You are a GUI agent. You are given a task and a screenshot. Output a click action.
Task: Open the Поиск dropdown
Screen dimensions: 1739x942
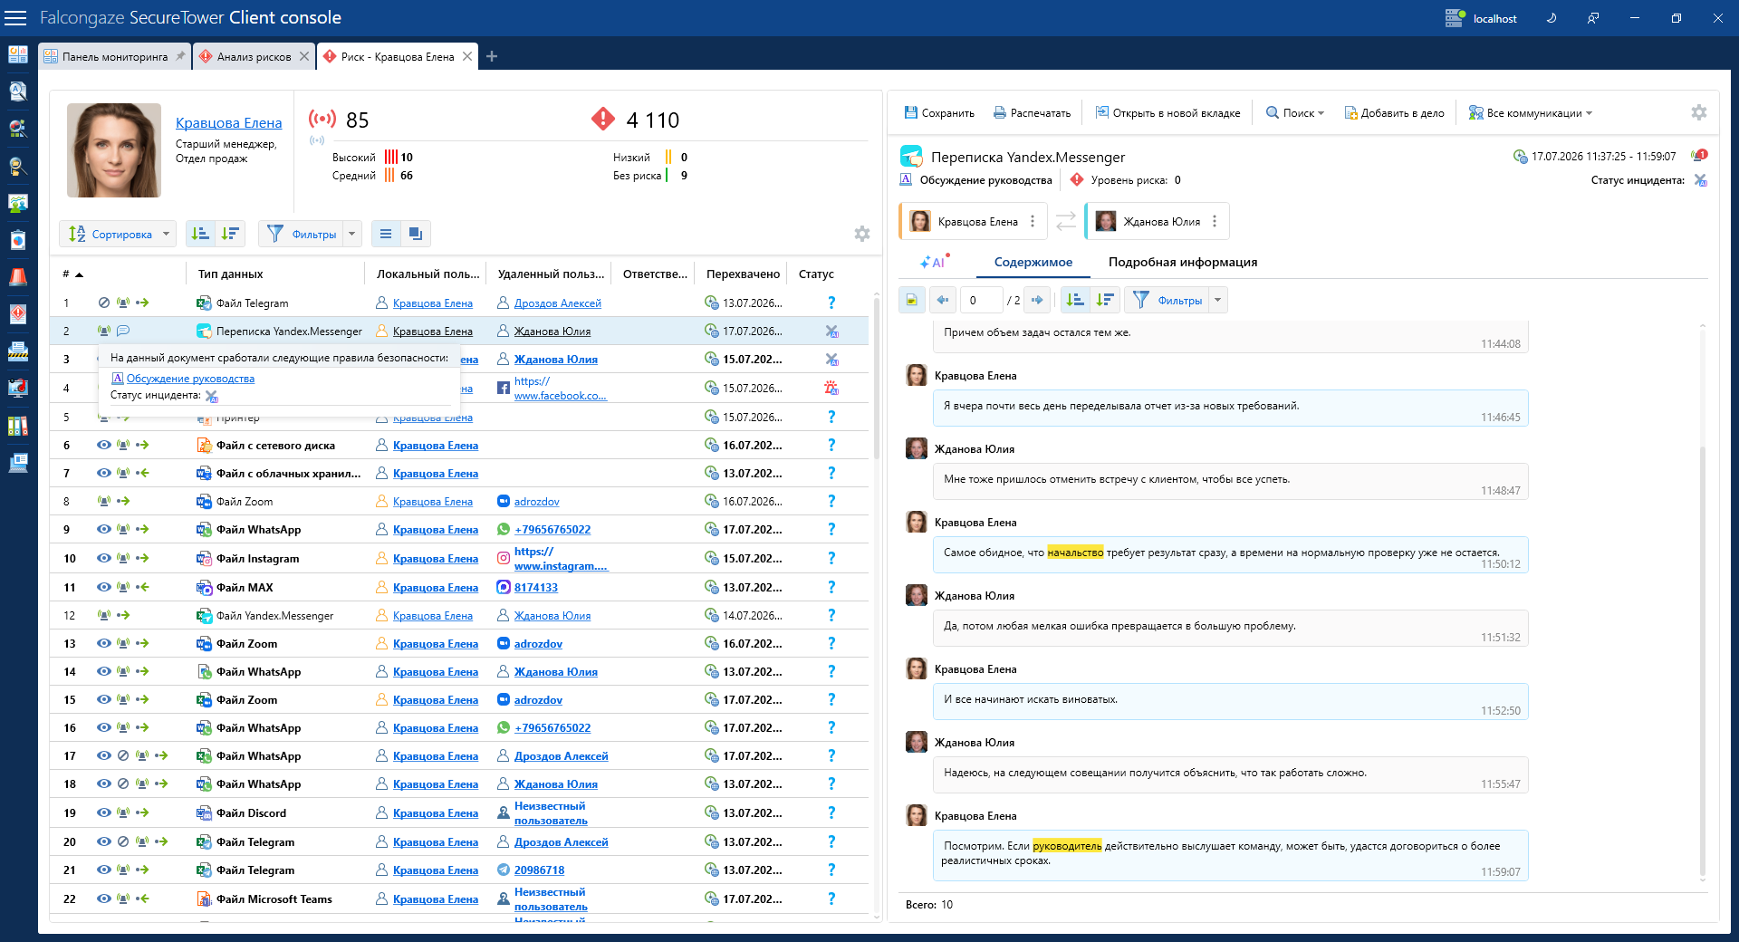[x=1295, y=113]
